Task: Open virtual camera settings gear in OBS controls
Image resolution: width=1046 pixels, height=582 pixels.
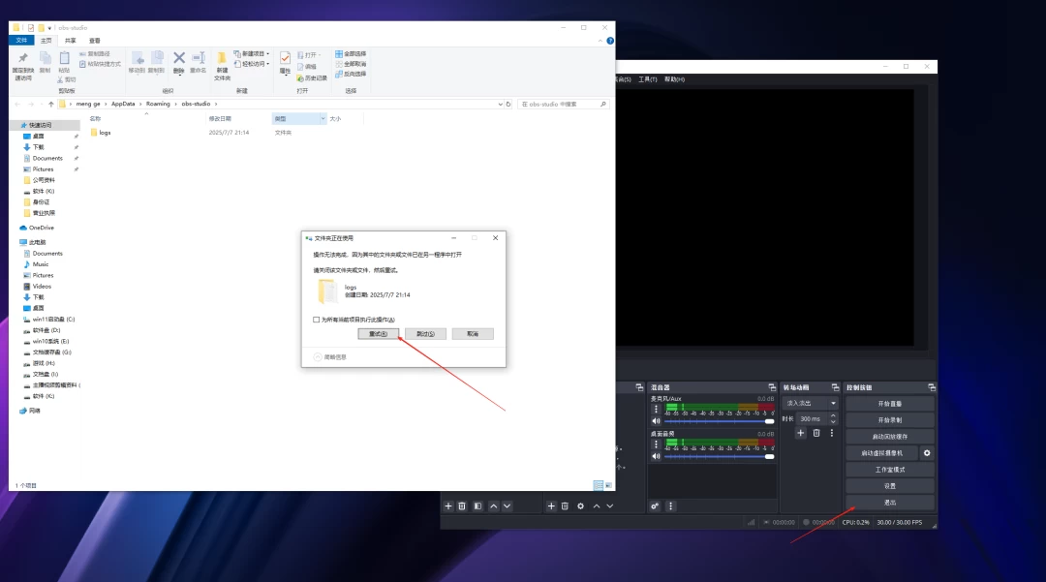Action: tap(927, 452)
